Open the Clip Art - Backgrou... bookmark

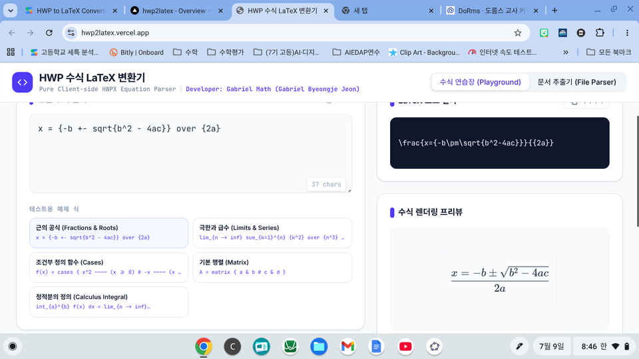coord(424,52)
